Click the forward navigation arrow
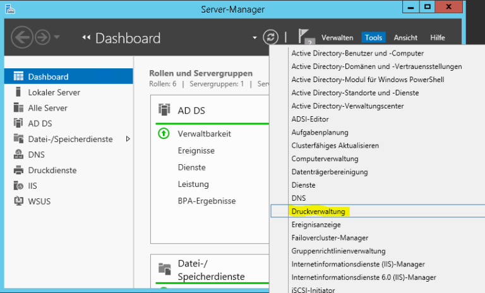The width and height of the screenshot is (485, 293). click(42, 37)
